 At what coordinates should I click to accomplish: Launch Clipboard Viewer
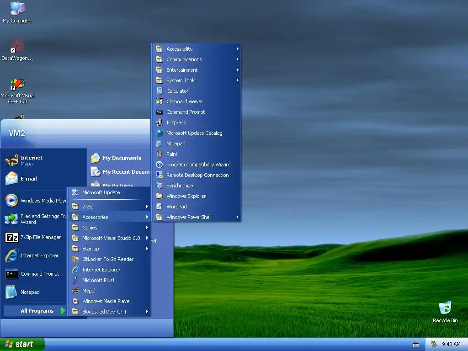[x=196, y=101]
